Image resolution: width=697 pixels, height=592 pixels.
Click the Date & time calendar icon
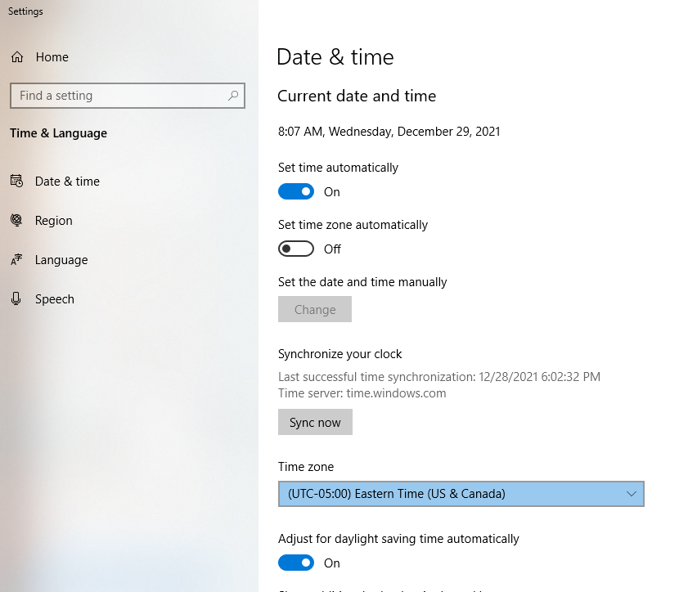(x=16, y=181)
